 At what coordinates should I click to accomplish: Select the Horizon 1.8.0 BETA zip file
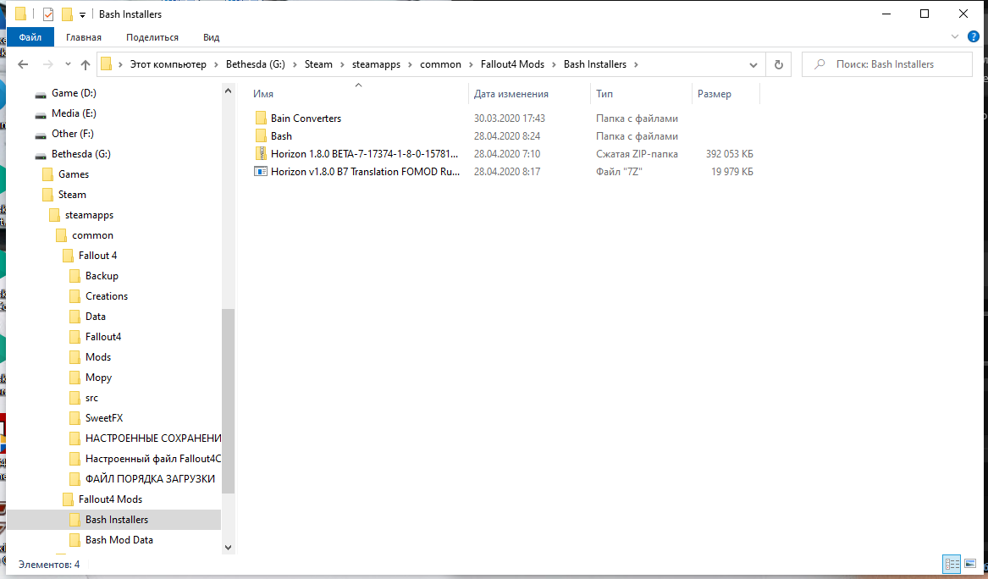coord(365,154)
